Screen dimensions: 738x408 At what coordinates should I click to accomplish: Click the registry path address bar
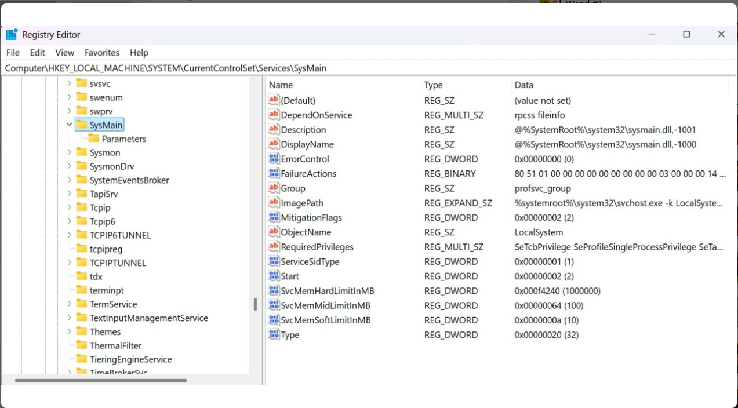click(369, 68)
